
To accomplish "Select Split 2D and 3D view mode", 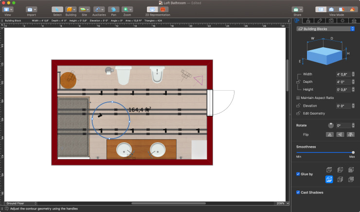I will click(342, 9).
